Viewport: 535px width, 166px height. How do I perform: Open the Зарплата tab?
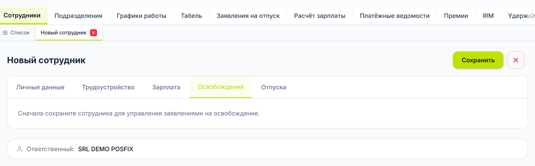pyautogui.click(x=166, y=87)
